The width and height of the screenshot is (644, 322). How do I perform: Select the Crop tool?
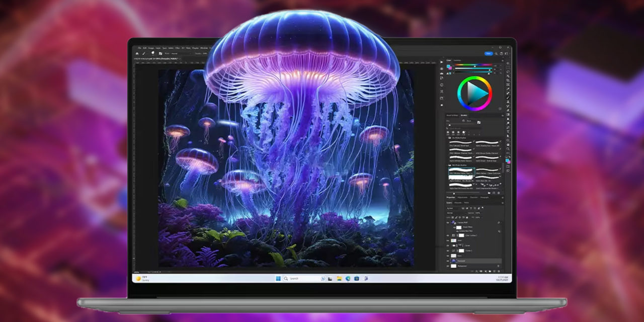[x=508, y=80]
